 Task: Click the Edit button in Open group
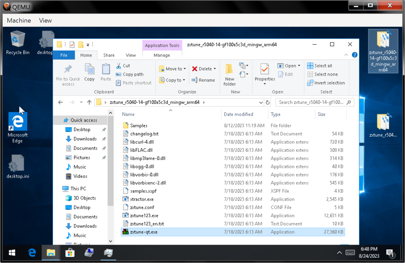pos(285,74)
